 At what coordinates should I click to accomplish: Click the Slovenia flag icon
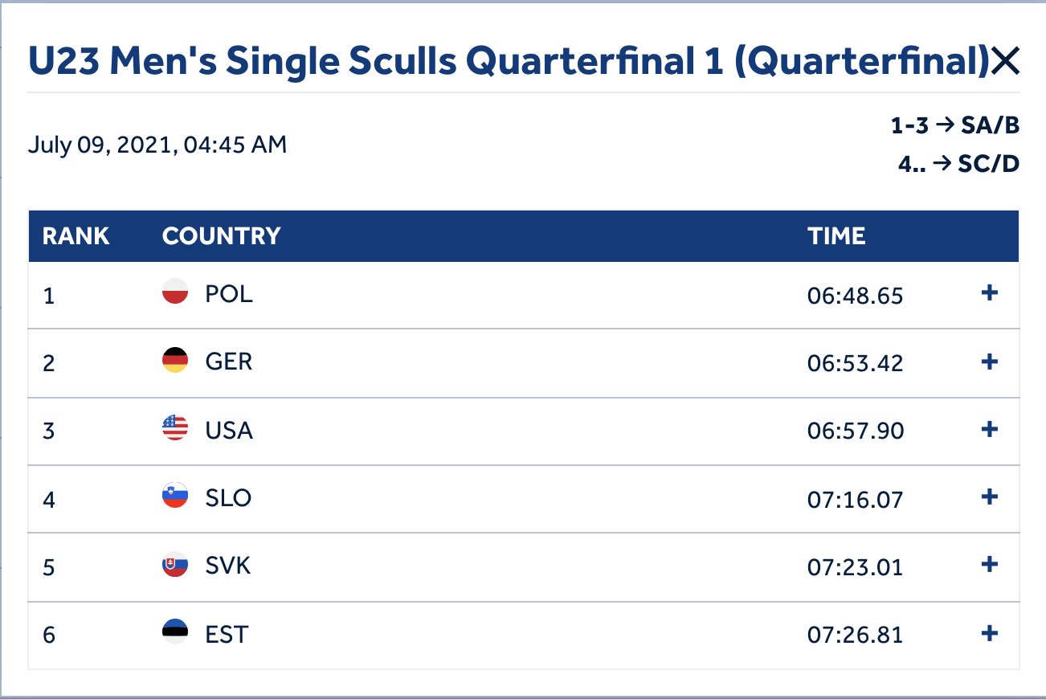175,496
